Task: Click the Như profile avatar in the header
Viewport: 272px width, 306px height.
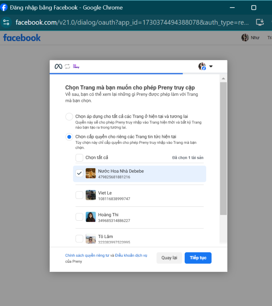Action: [245, 37]
